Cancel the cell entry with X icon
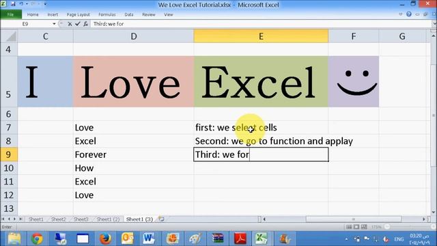 (70, 24)
